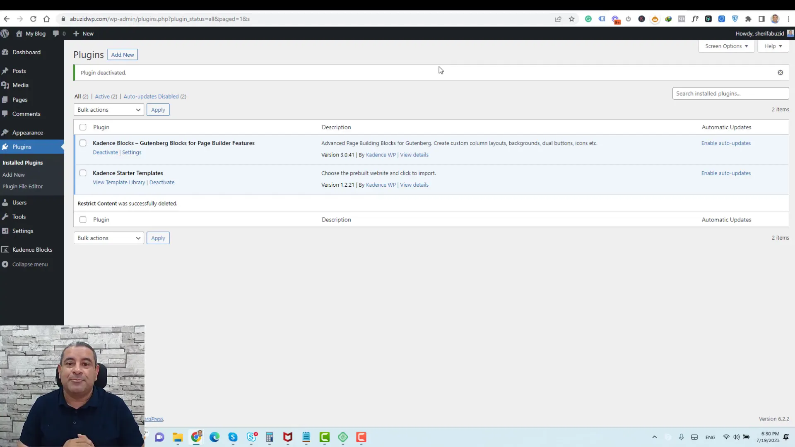
Task: Open Skype from taskbar
Action: [x=233, y=437]
